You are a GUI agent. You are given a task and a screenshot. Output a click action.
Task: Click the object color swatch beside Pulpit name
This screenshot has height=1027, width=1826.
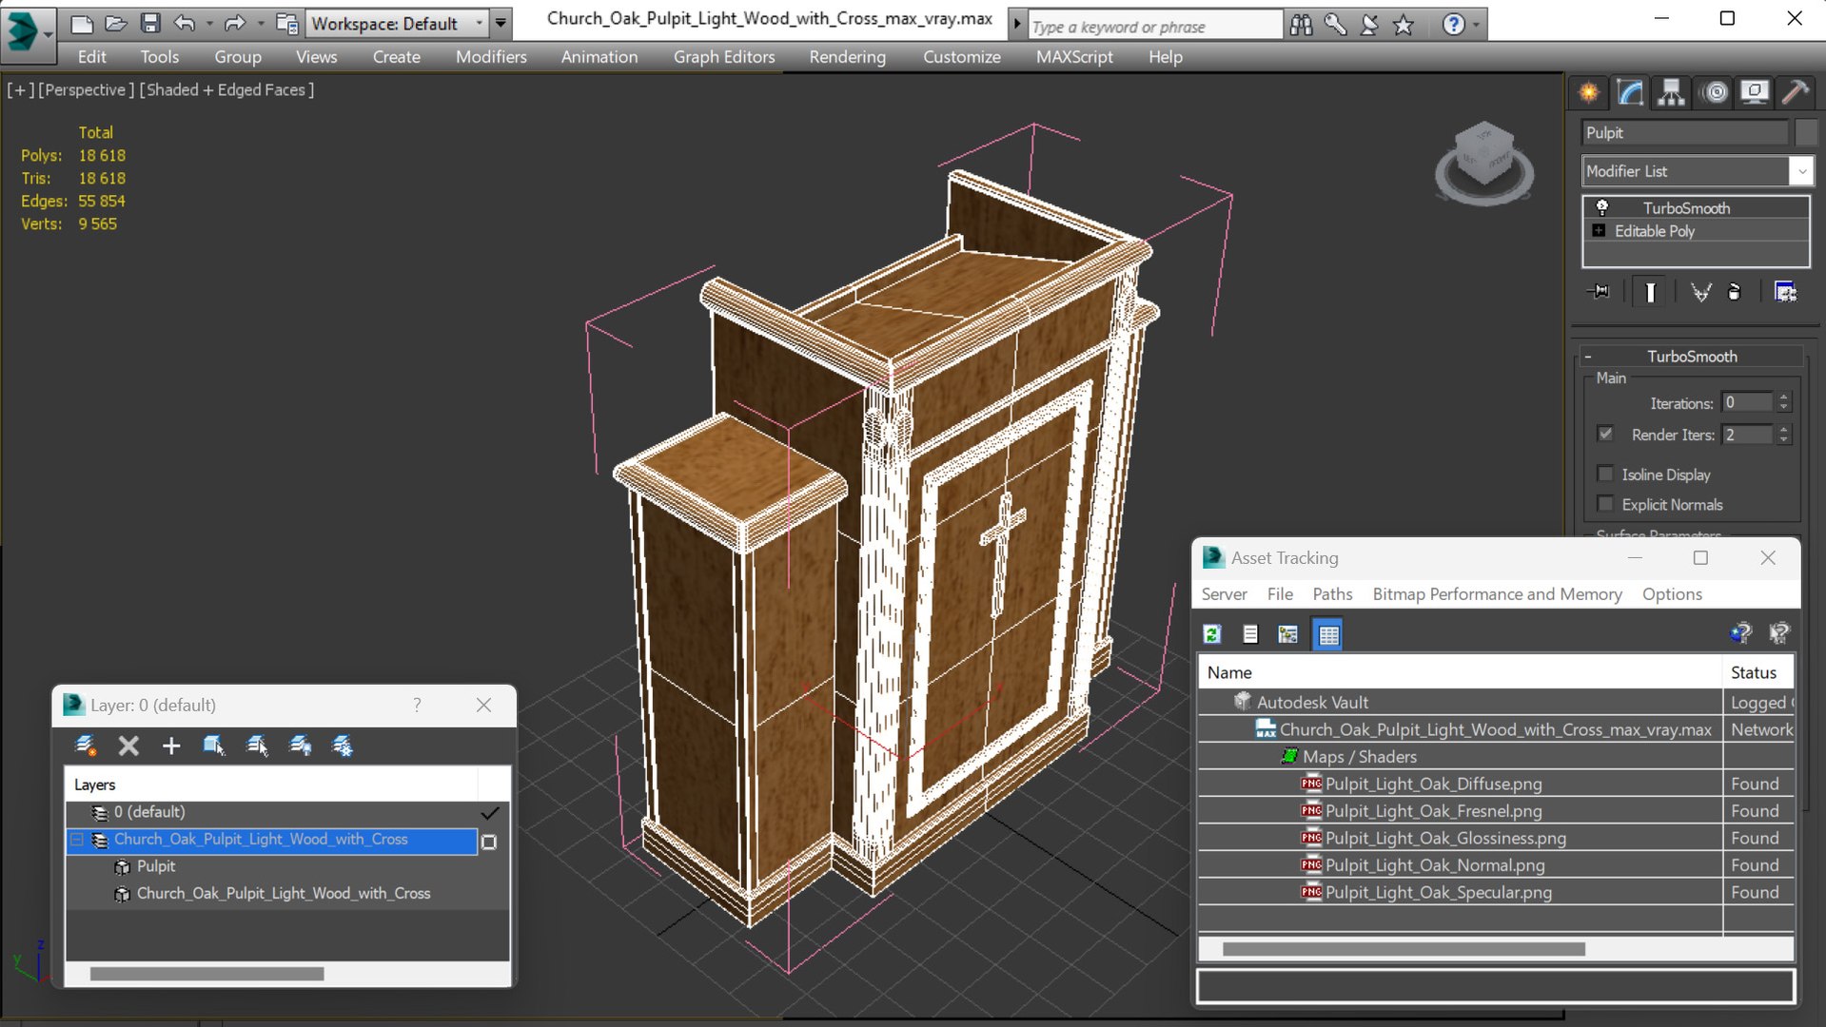click(x=1806, y=133)
